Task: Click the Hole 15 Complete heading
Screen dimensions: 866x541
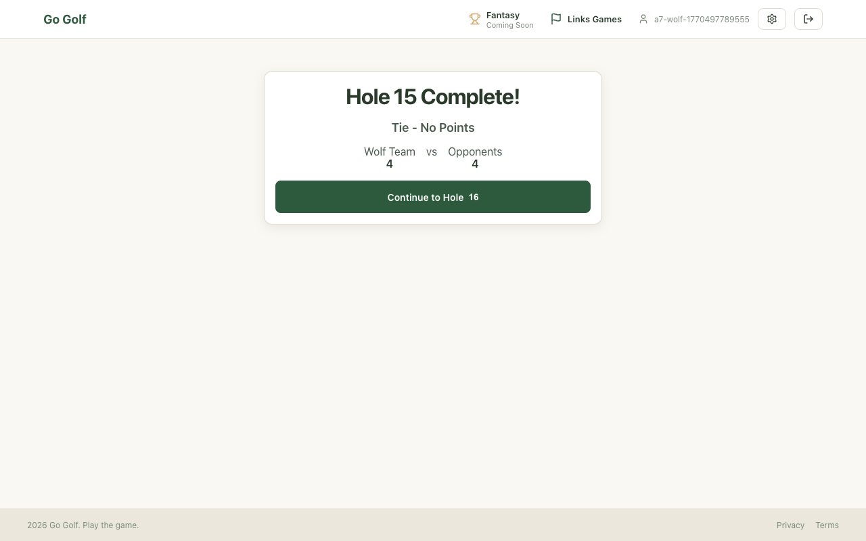Action: point(433,97)
